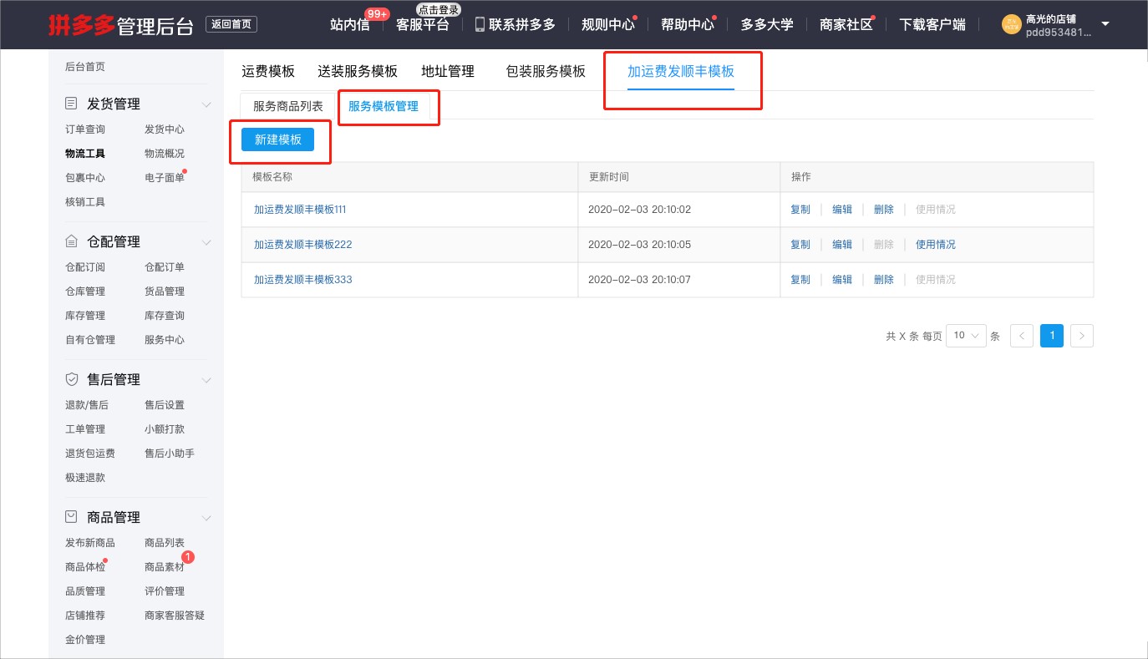The width and height of the screenshot is (1148, 659).
Task: Click the 新建模板 button
Action: (277, 139)
